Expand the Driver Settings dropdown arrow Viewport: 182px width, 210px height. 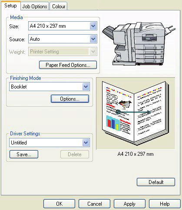coord(86,143)
